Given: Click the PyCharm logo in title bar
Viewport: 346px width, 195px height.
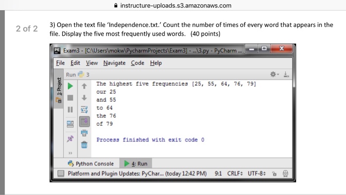Looking at the screenshot, I should (x=57, y=50).
